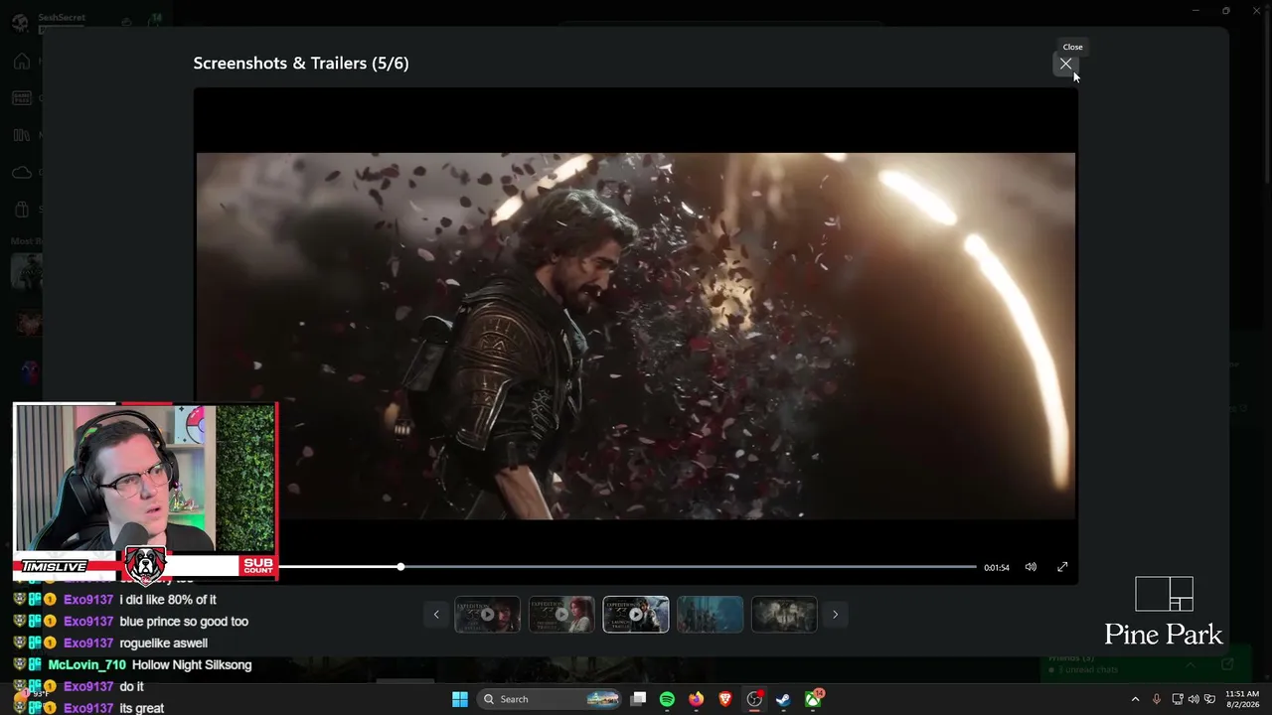Launch Firefox from the taskbar
Viewport: 1272px width, 715px height.
coord(696,699)
